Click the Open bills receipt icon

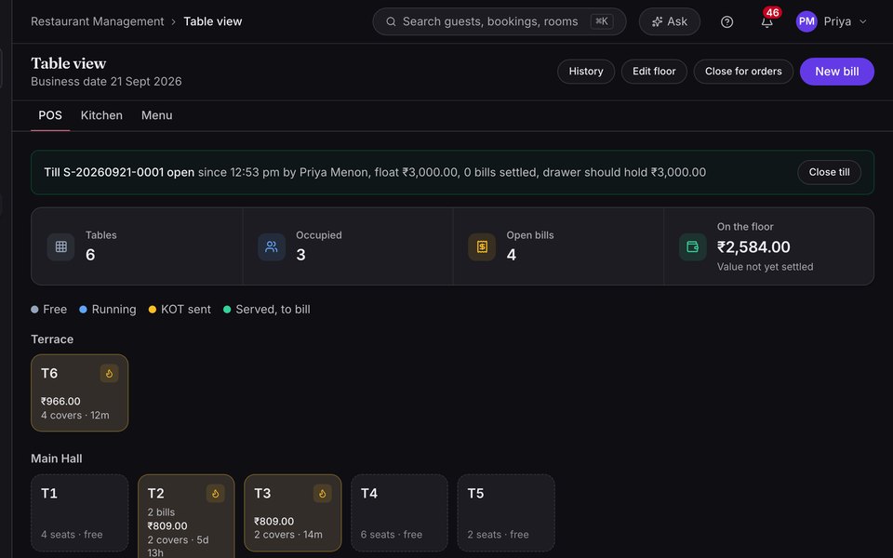click(x=482, y=246)
